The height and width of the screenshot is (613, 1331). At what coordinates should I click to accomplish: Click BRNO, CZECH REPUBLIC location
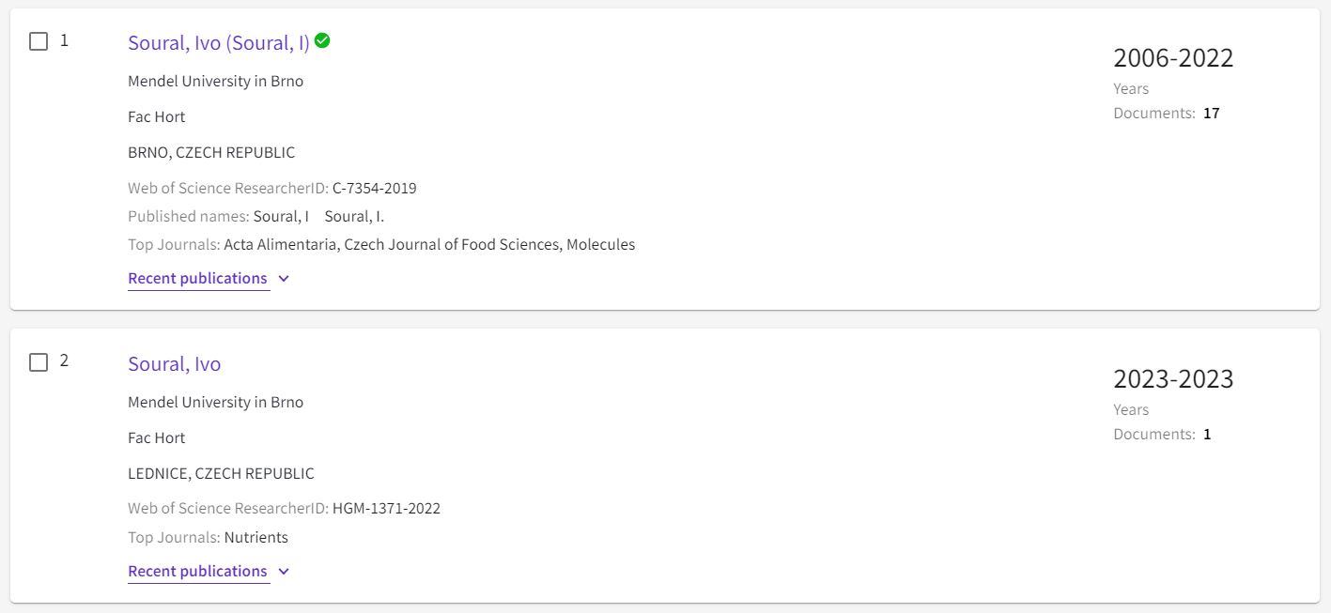pyautogui.click(x=211, y=152)
